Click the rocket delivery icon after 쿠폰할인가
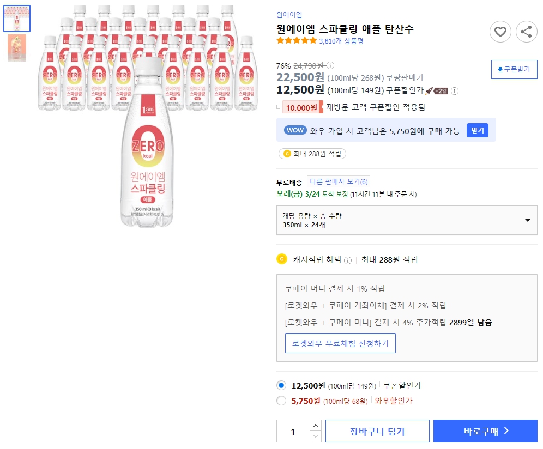 point(430,91)
